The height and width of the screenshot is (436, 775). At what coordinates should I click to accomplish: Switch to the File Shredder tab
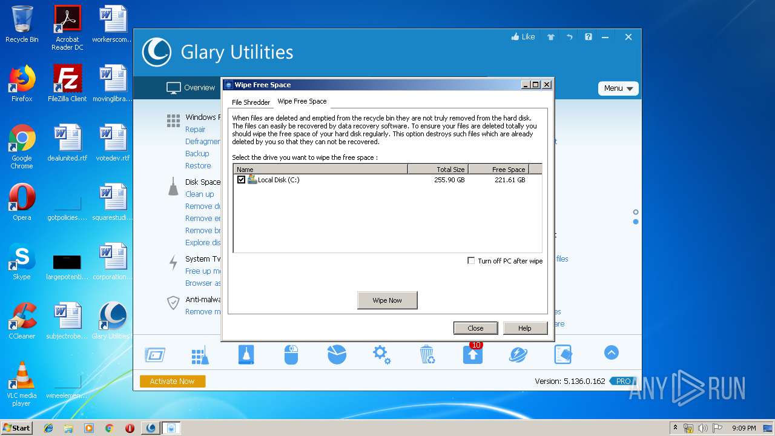251,102
